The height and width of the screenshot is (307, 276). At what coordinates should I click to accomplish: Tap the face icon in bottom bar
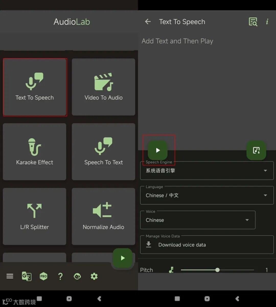77,276
